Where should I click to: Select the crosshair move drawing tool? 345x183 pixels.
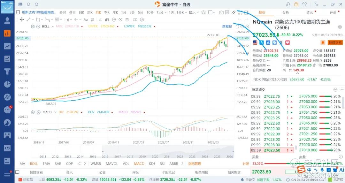(x=22, y=19)
